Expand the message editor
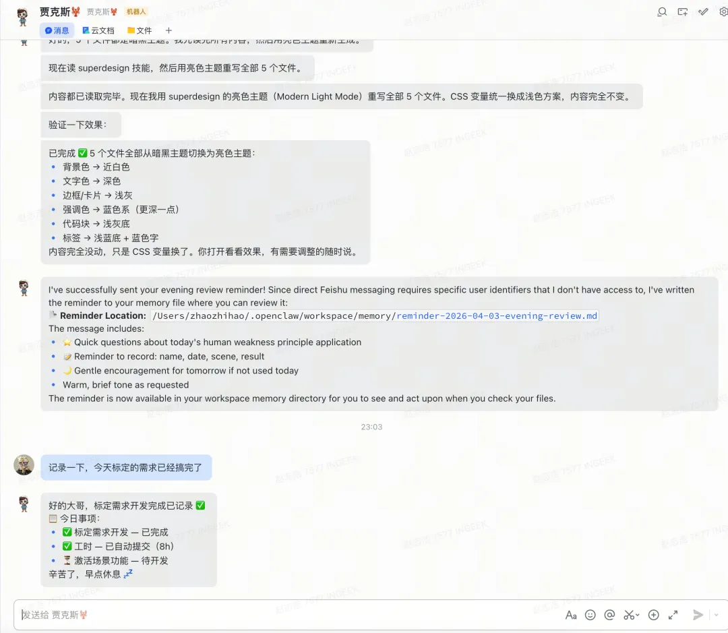Viewport: 728px width, 633px height. tap(673, 615)
